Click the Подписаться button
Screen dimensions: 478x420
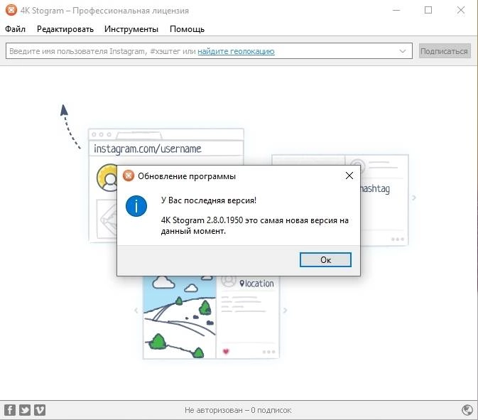444,51
